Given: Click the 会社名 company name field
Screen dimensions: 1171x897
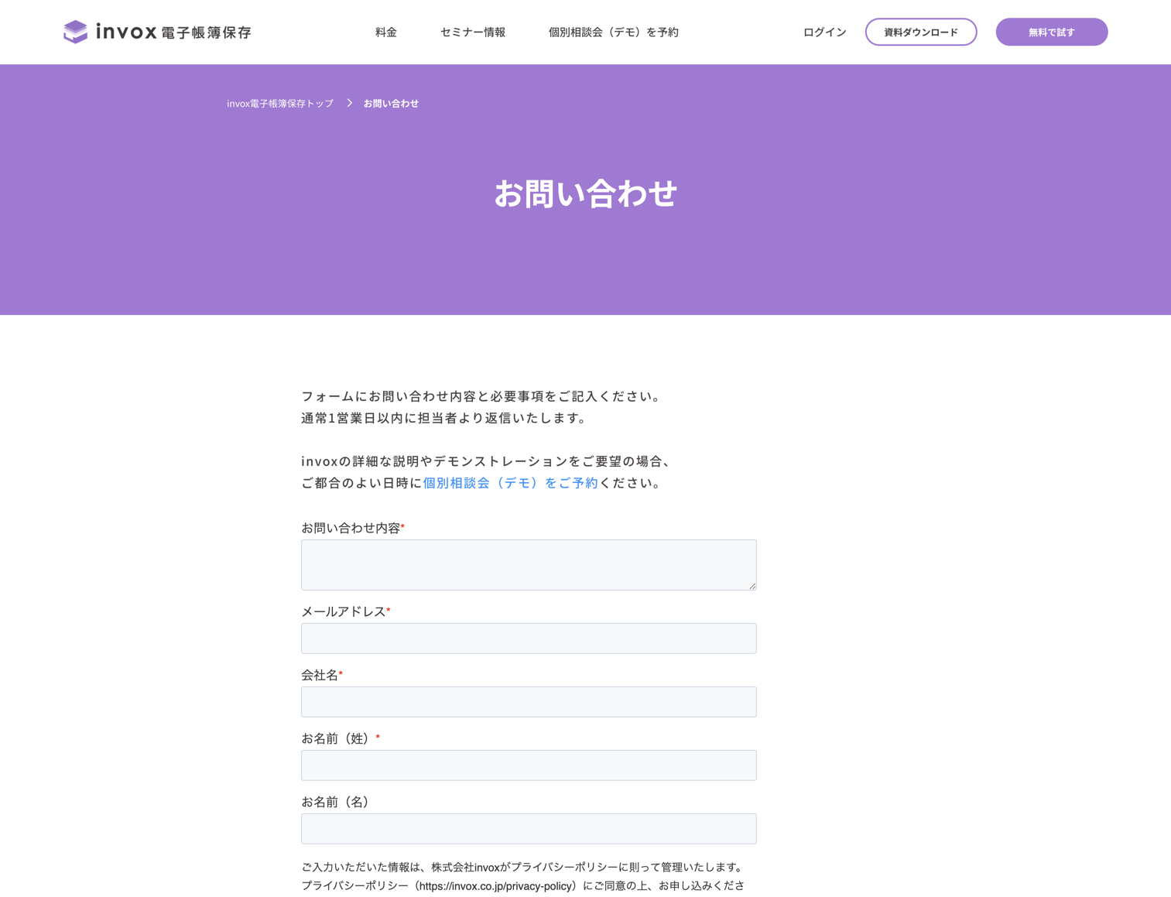Looking at the screenshot, I should 529,701.
